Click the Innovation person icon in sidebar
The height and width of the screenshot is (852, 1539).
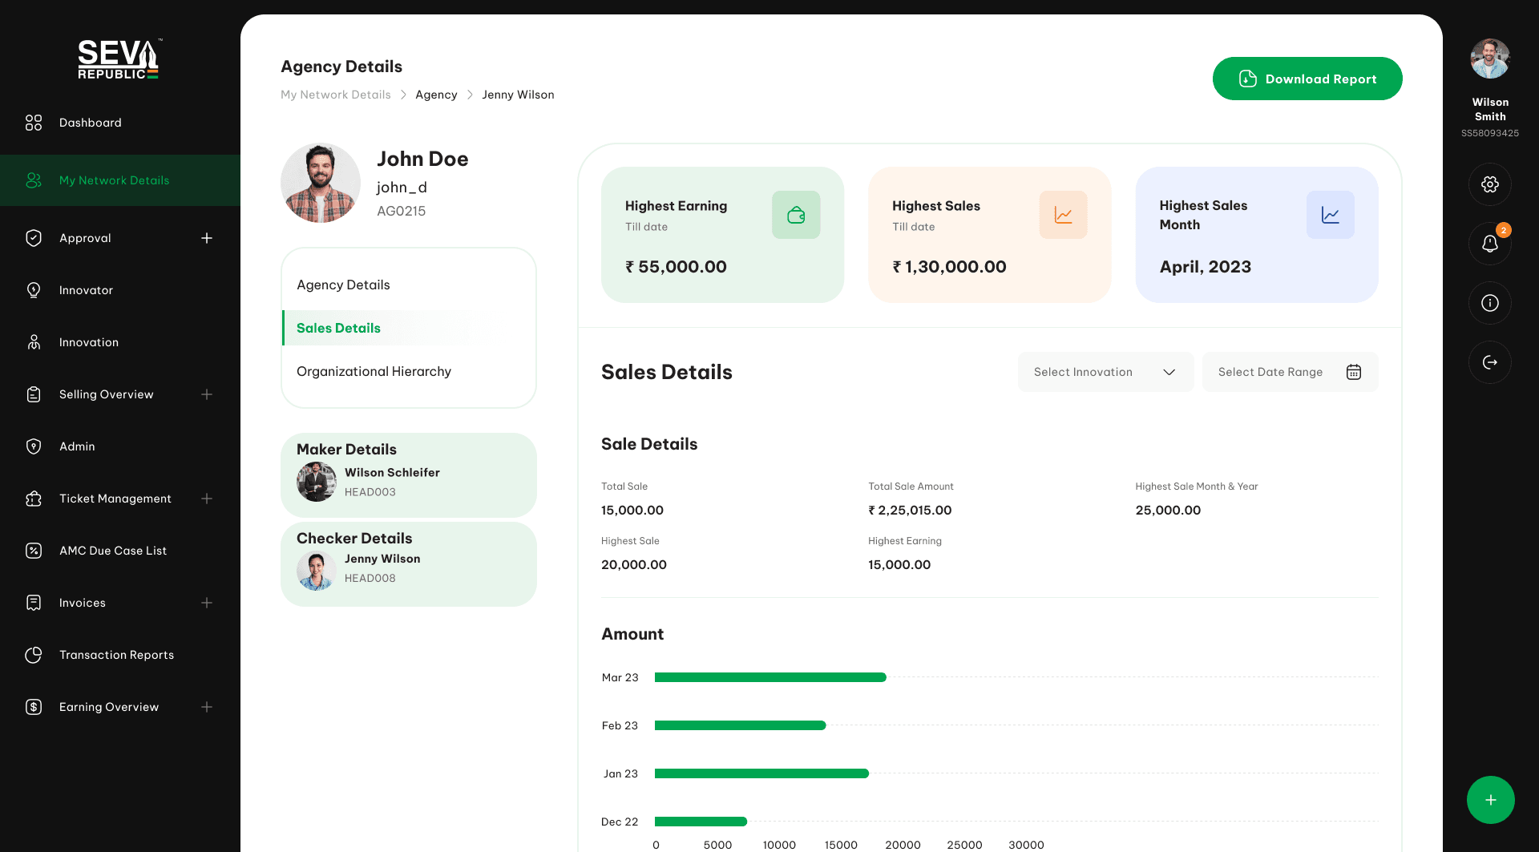click(34, 342)
